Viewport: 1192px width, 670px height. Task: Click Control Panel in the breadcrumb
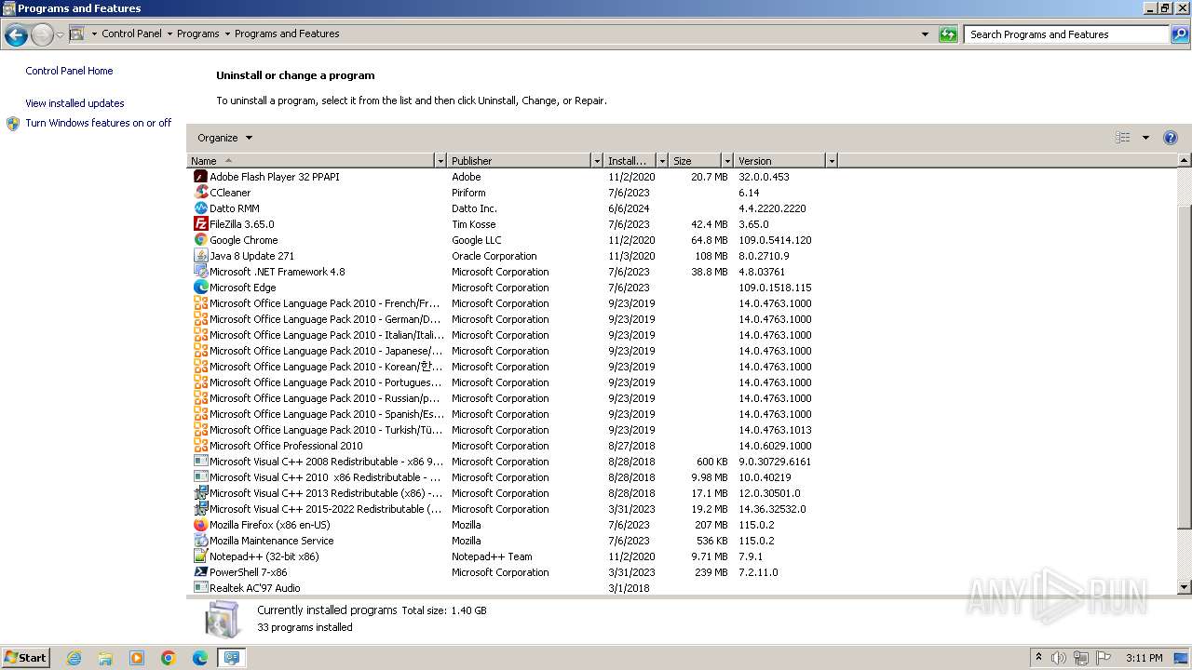pos(131,33)
